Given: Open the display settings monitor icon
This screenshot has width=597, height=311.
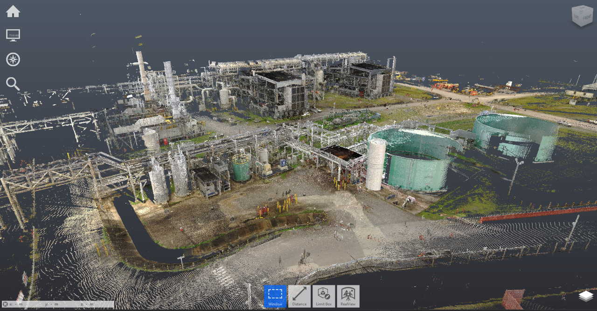Looking at the screenshot, I should 13,35.
